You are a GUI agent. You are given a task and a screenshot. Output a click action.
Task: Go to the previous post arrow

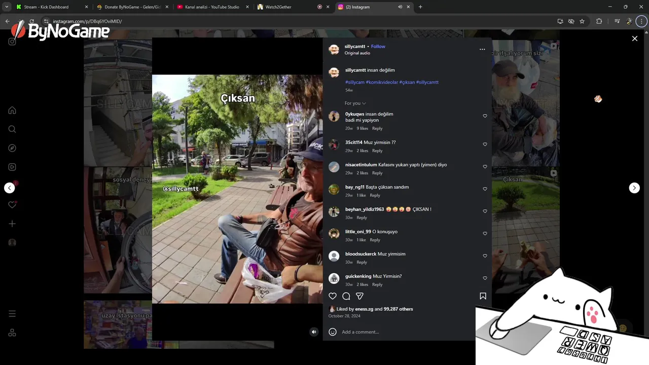[x=10, y=188]
